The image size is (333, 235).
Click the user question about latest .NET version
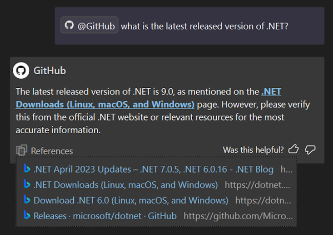pyautogui.click(x=204, y=26)
